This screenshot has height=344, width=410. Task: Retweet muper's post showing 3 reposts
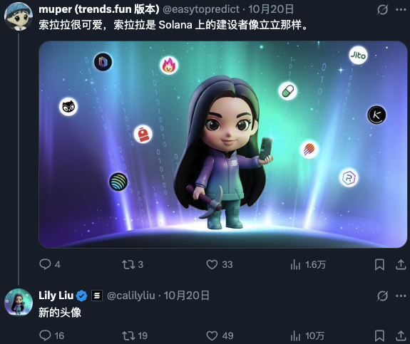pyautogui.click(x=128, y=265)
